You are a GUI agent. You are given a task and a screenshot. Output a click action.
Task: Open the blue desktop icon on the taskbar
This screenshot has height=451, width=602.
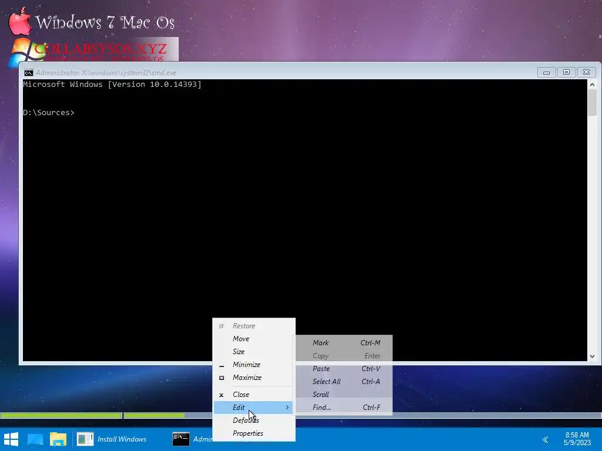[35, 439]
